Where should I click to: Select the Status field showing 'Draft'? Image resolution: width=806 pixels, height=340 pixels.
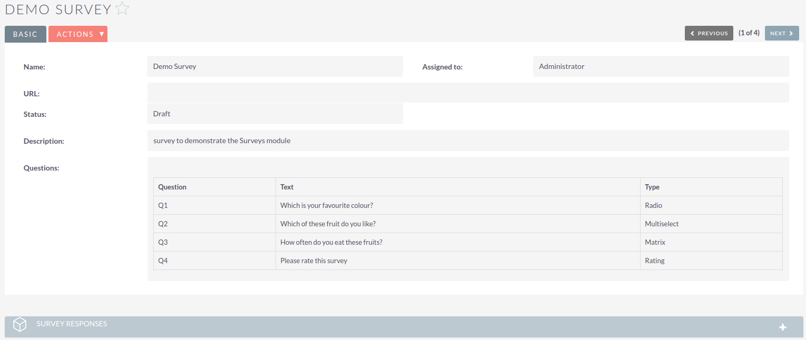275,114
